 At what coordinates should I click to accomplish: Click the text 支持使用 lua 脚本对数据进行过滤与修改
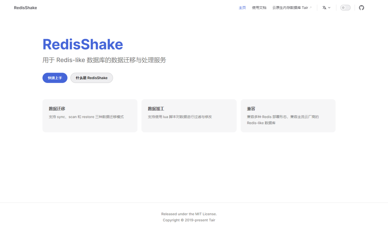click(x=180, y=117)
